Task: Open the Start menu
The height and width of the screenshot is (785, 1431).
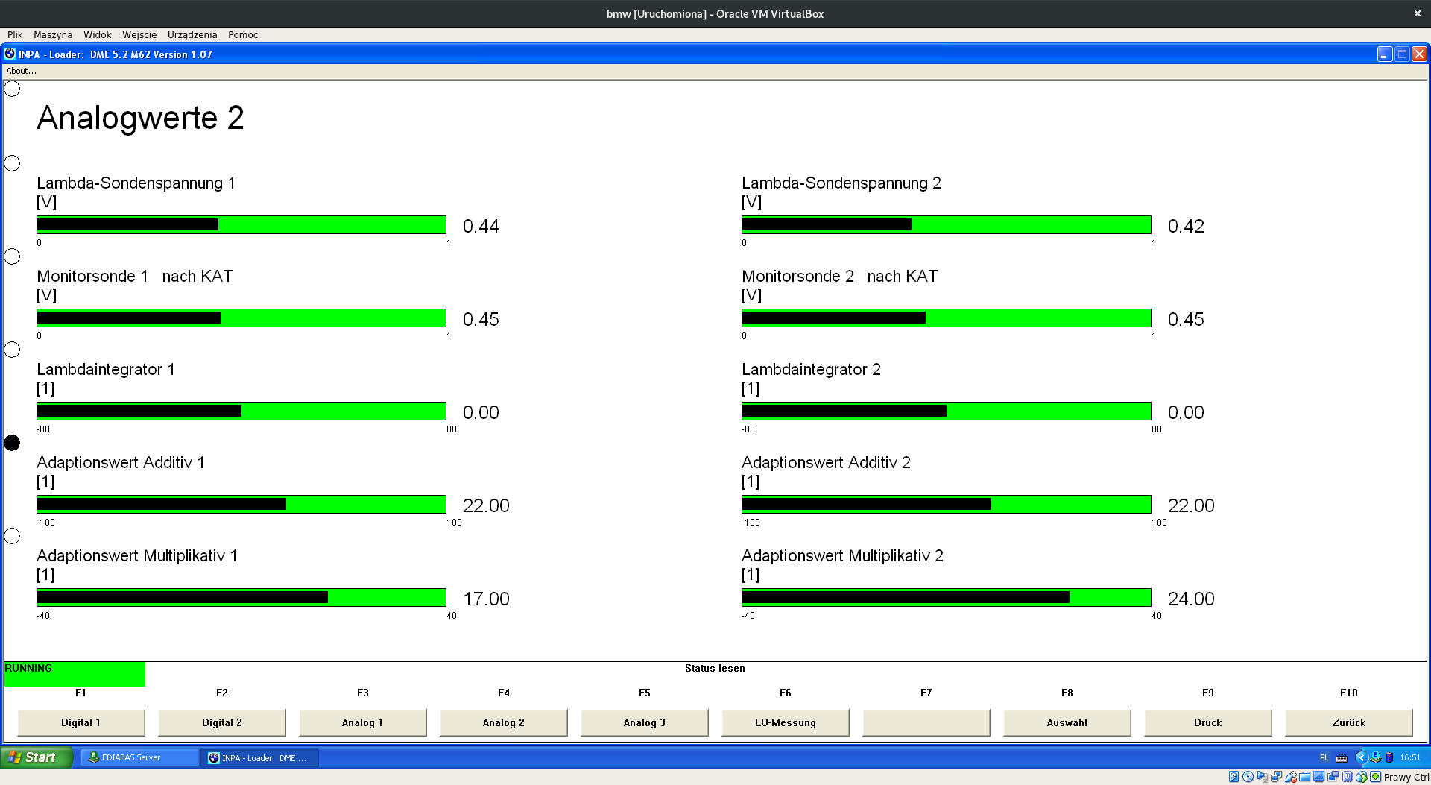Action: [x=36, y=757]
